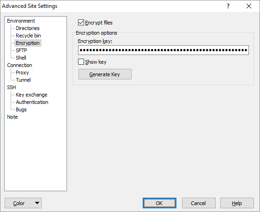Select Recycle bin in the settings tree
Image resolution: width=260 pixels, height=212 pixels.
point(28,36)
